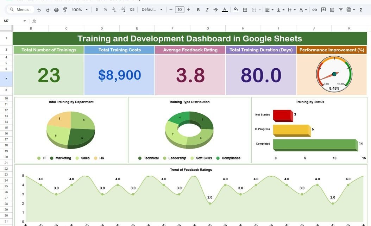Format as currency with dollar icon
Image resolution: width=371 pixels, height=226 pixels.
point(96,10)
